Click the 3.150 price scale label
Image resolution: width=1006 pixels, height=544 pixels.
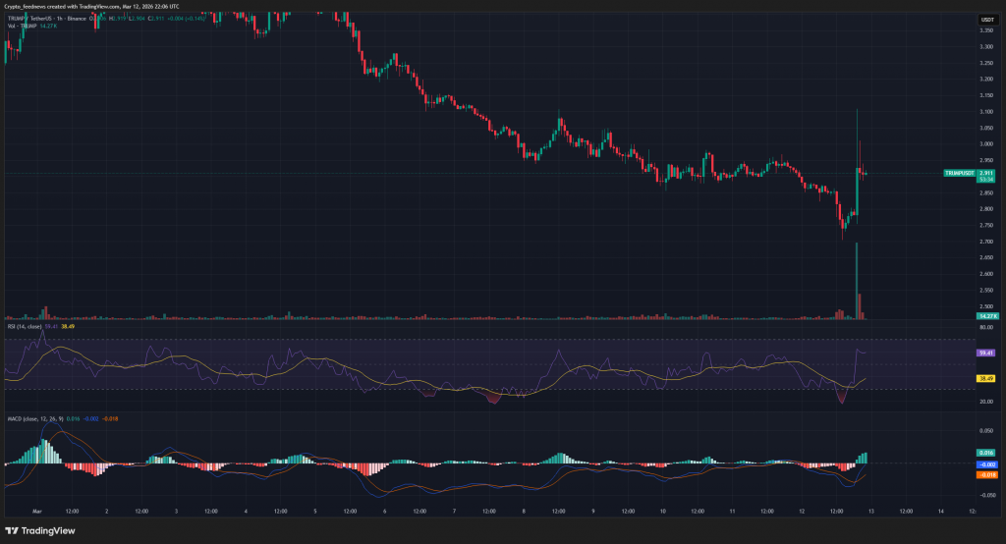(x=986, y=95)
